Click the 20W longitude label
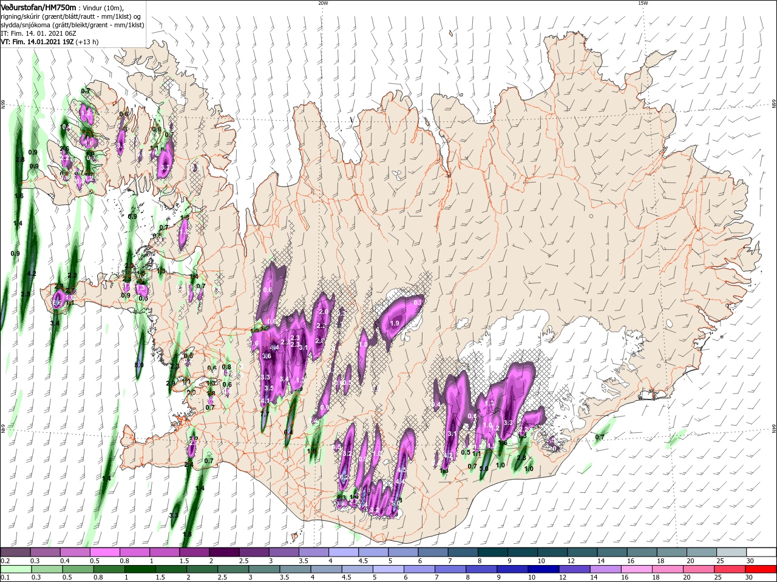 [x=323, y=3]
